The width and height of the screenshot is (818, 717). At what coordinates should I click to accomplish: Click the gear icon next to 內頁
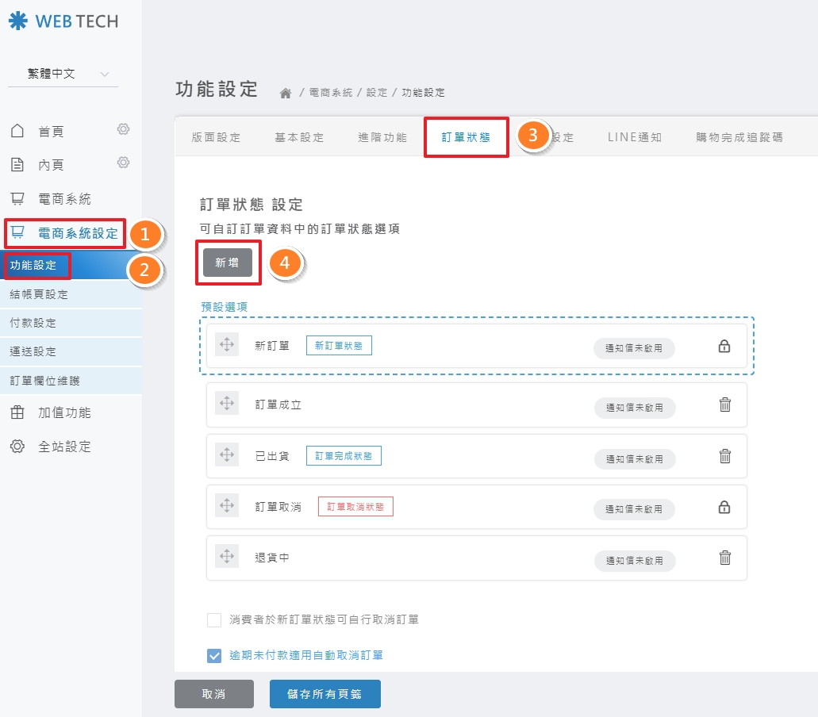pos(123,163)
